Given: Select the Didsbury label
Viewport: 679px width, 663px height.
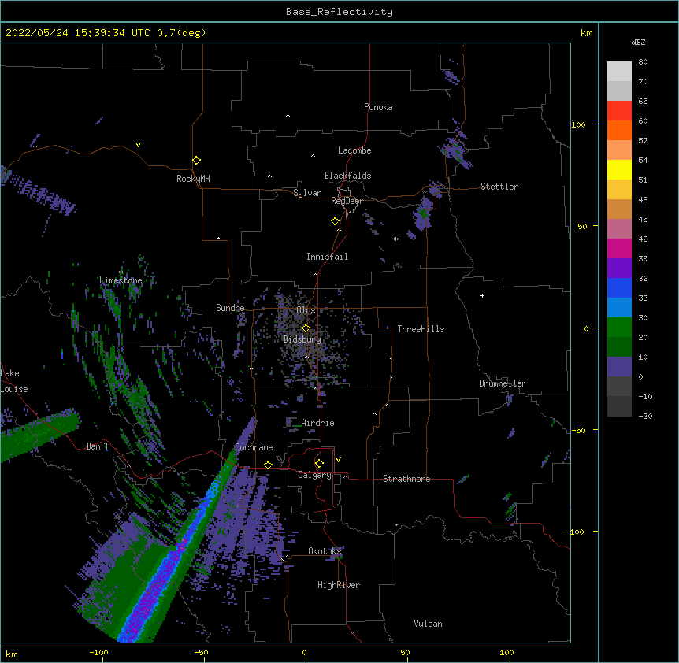Looking at the screenshot, I should [302, 339].
